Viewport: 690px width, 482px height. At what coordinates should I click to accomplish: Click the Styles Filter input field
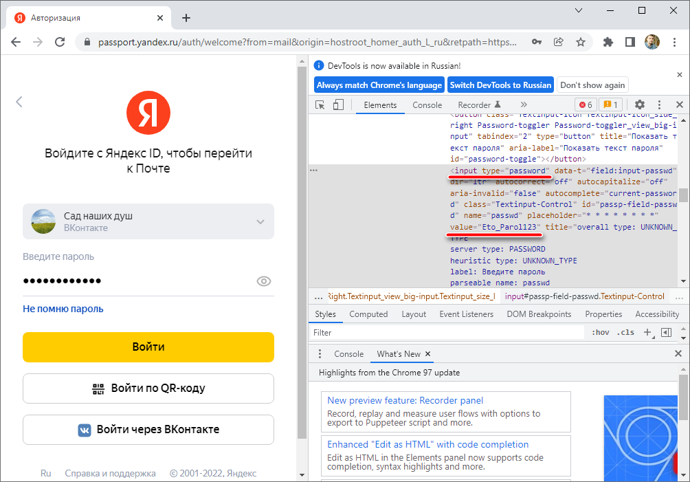(x=447, y=333)
